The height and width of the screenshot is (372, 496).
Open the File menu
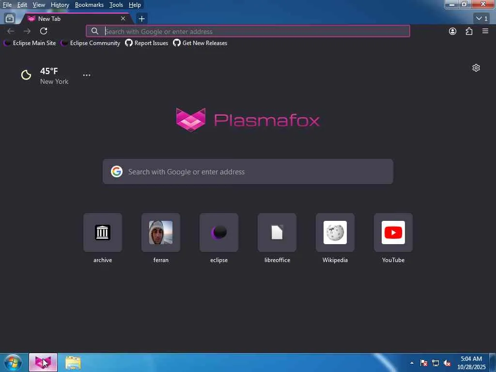pyautogui.click(x=7, y=5)
